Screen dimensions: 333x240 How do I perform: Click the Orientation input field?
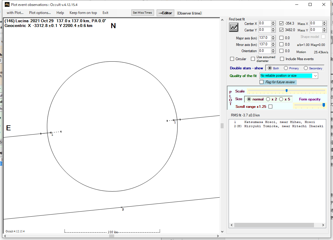[263, 51]
